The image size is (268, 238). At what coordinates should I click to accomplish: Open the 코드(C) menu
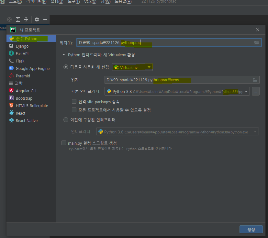point(16,2)
